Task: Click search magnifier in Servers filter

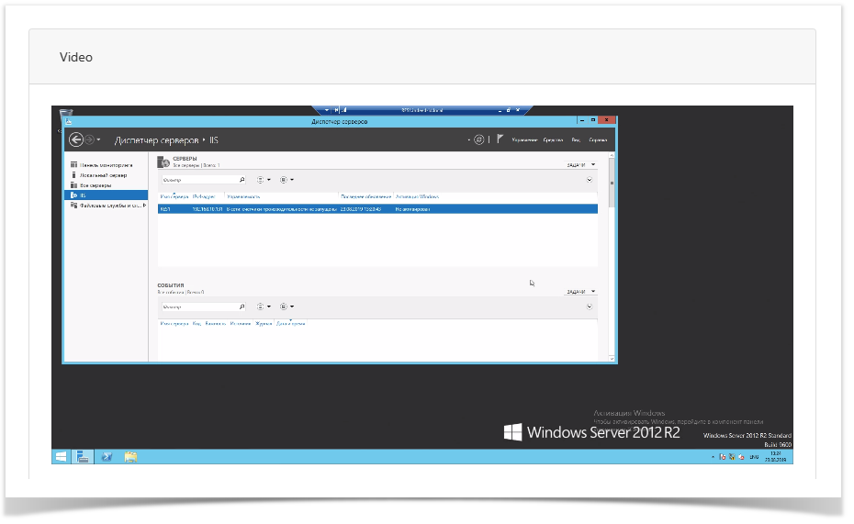Action: 242,180
